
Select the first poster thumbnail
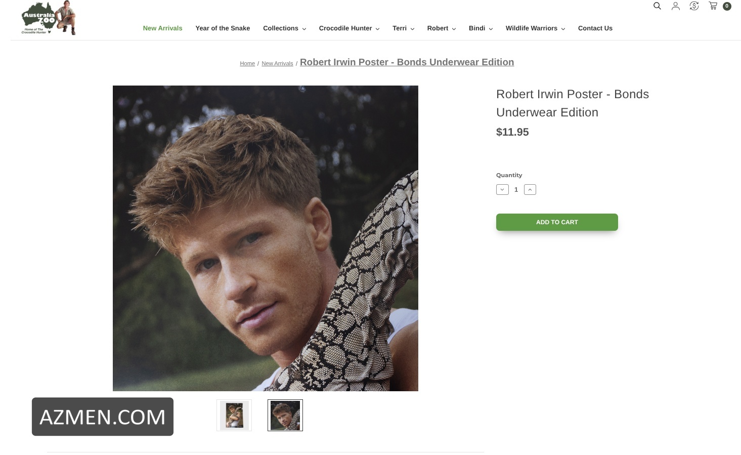pyautogui.click(x=234, y=415)
